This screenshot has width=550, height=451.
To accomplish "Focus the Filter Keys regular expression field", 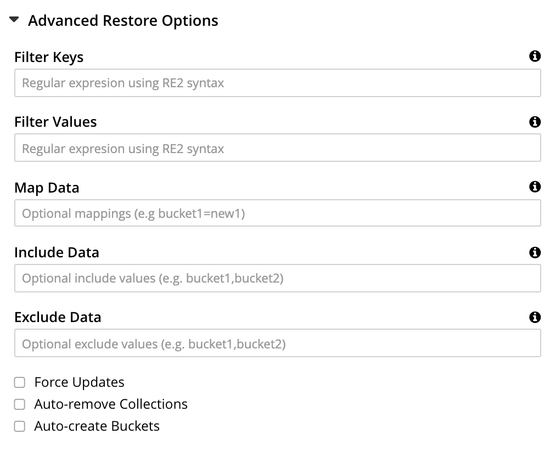I will click(277, 83).
